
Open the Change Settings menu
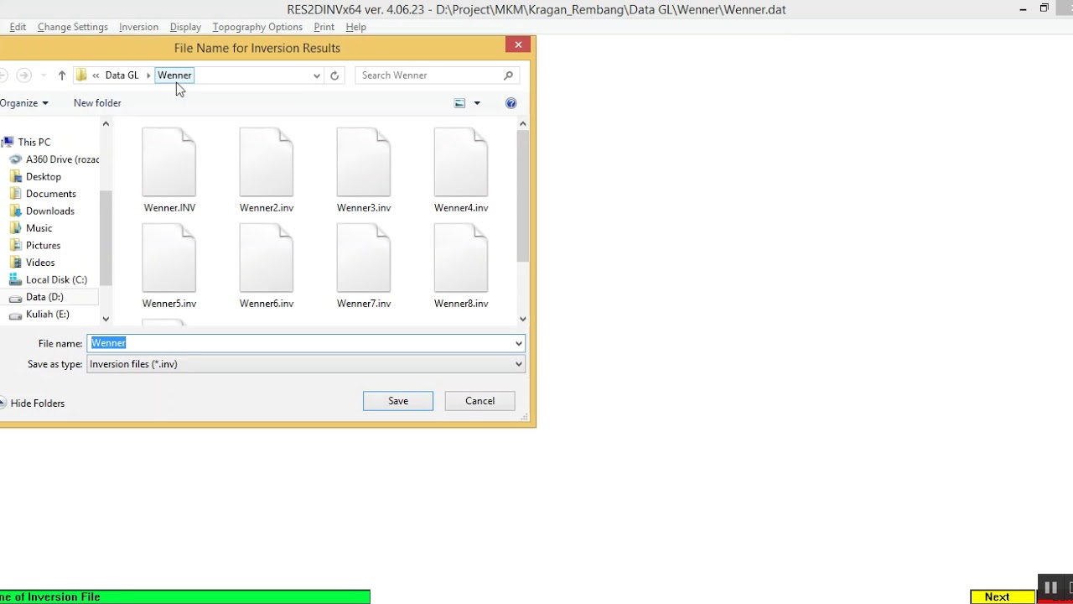(73, 27)
